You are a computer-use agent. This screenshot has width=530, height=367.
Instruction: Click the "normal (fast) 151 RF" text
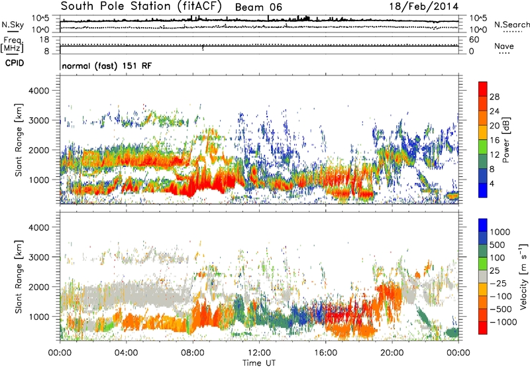107,66
